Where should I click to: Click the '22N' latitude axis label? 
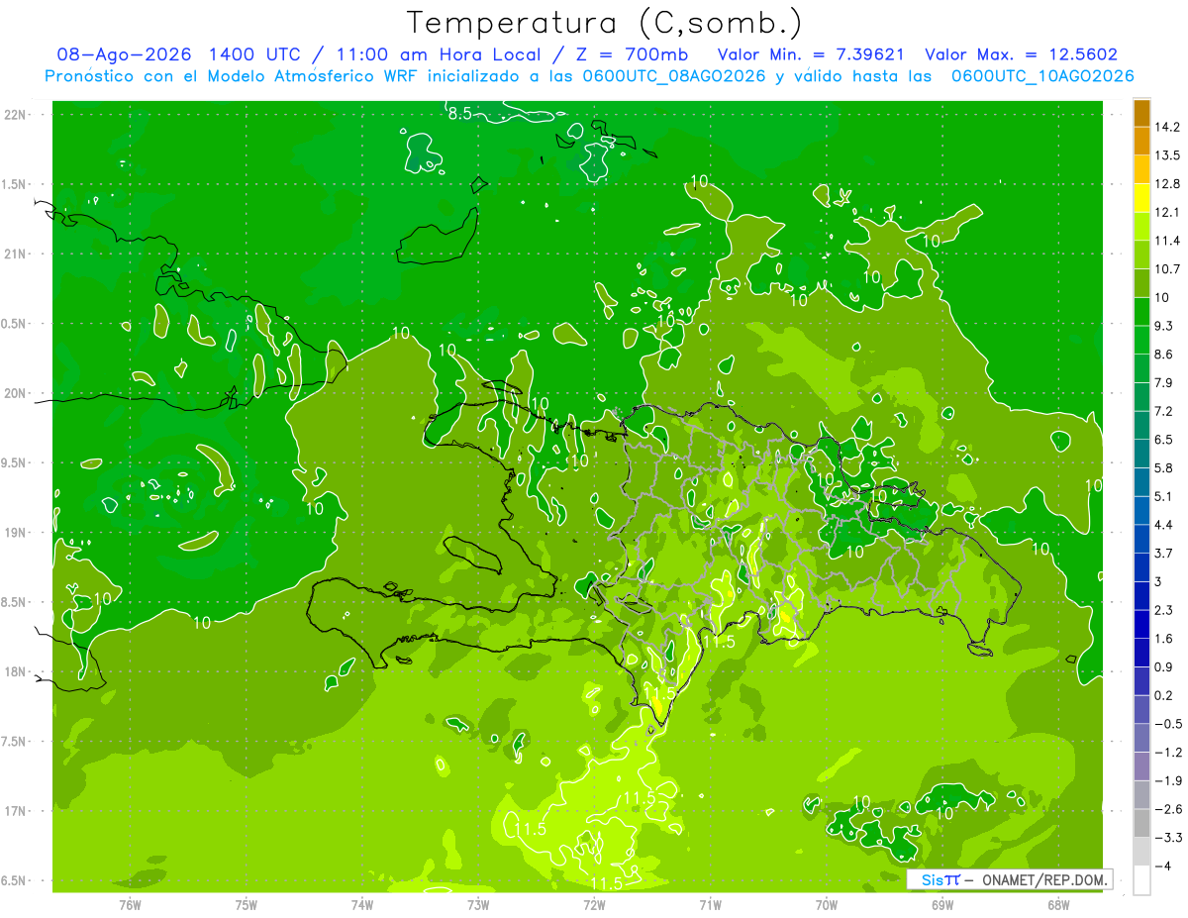coord(16,115)
